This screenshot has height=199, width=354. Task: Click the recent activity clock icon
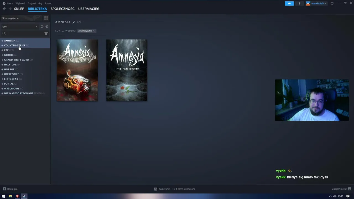pos(42,27)
